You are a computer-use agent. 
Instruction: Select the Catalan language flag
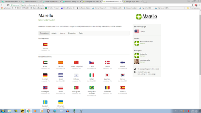(x=61, y=62)
